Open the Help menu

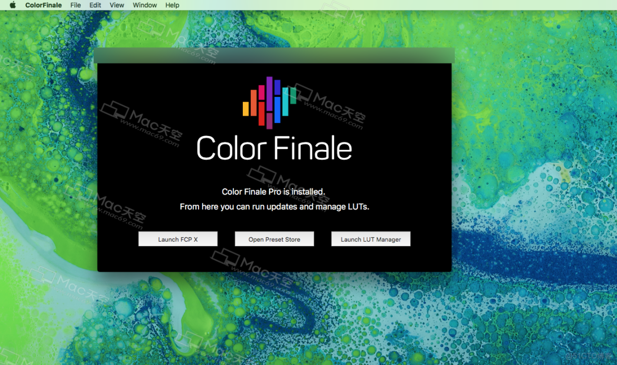[x=172, y=5]
